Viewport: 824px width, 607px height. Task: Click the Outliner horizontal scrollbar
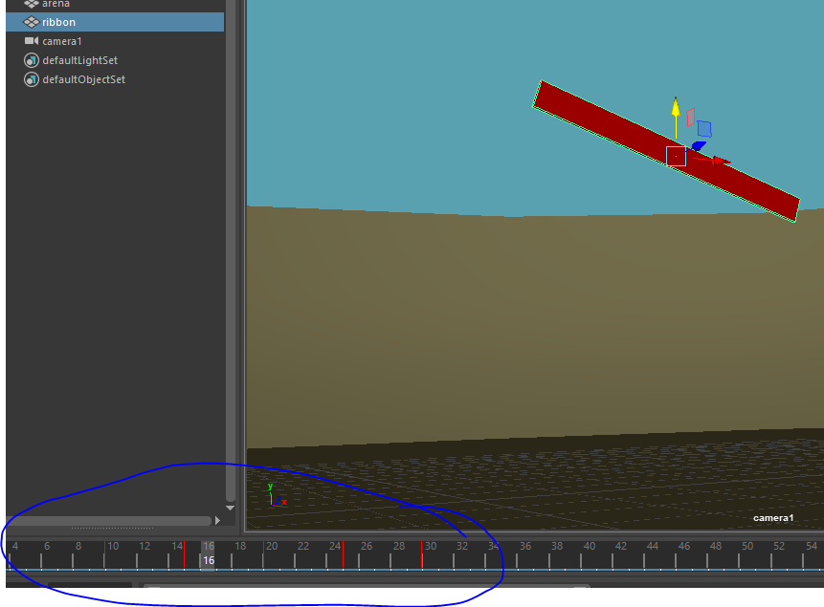pos(109,520)
